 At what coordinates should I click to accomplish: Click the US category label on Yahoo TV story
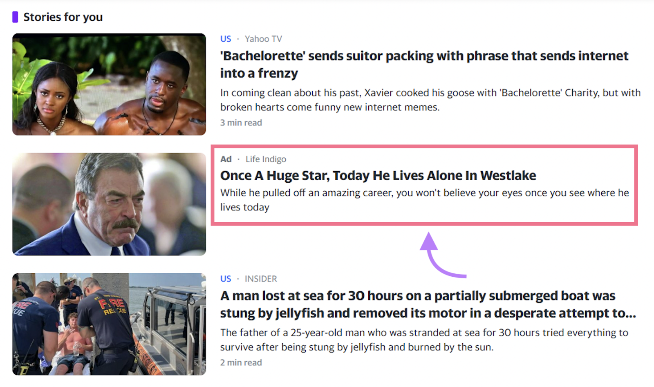225,38
